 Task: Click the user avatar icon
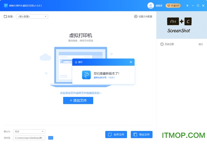coord(150,5)
